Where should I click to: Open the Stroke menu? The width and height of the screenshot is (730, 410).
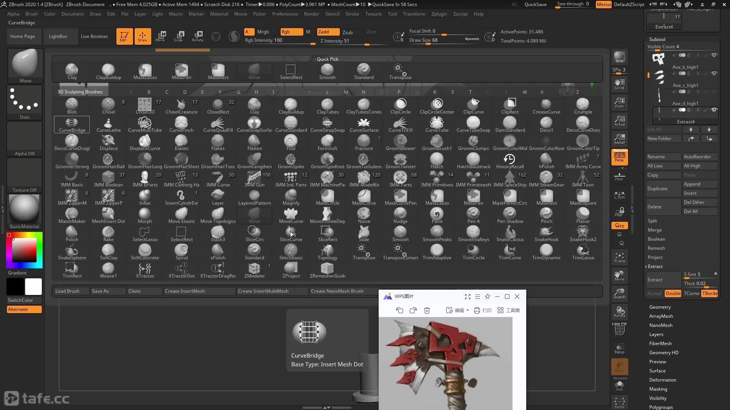pos(352,14)
